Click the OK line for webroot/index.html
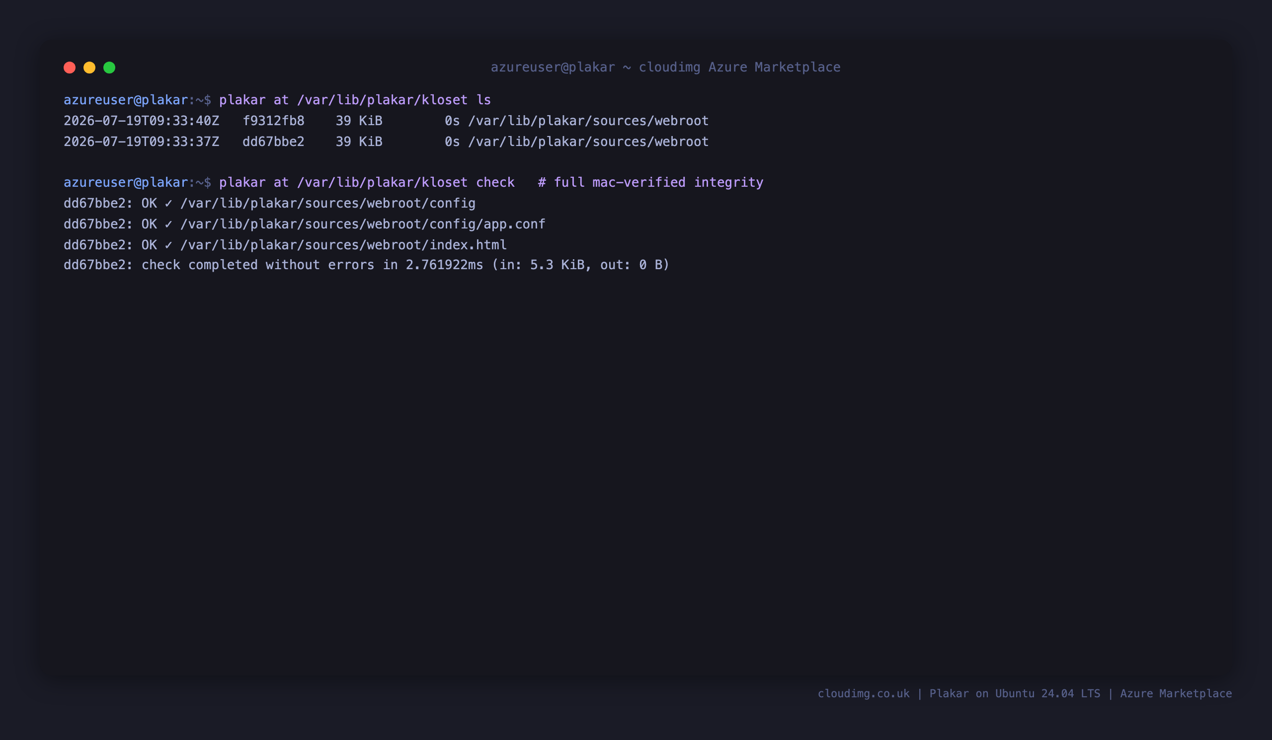The image size is (1272, 740). [285, 245]
